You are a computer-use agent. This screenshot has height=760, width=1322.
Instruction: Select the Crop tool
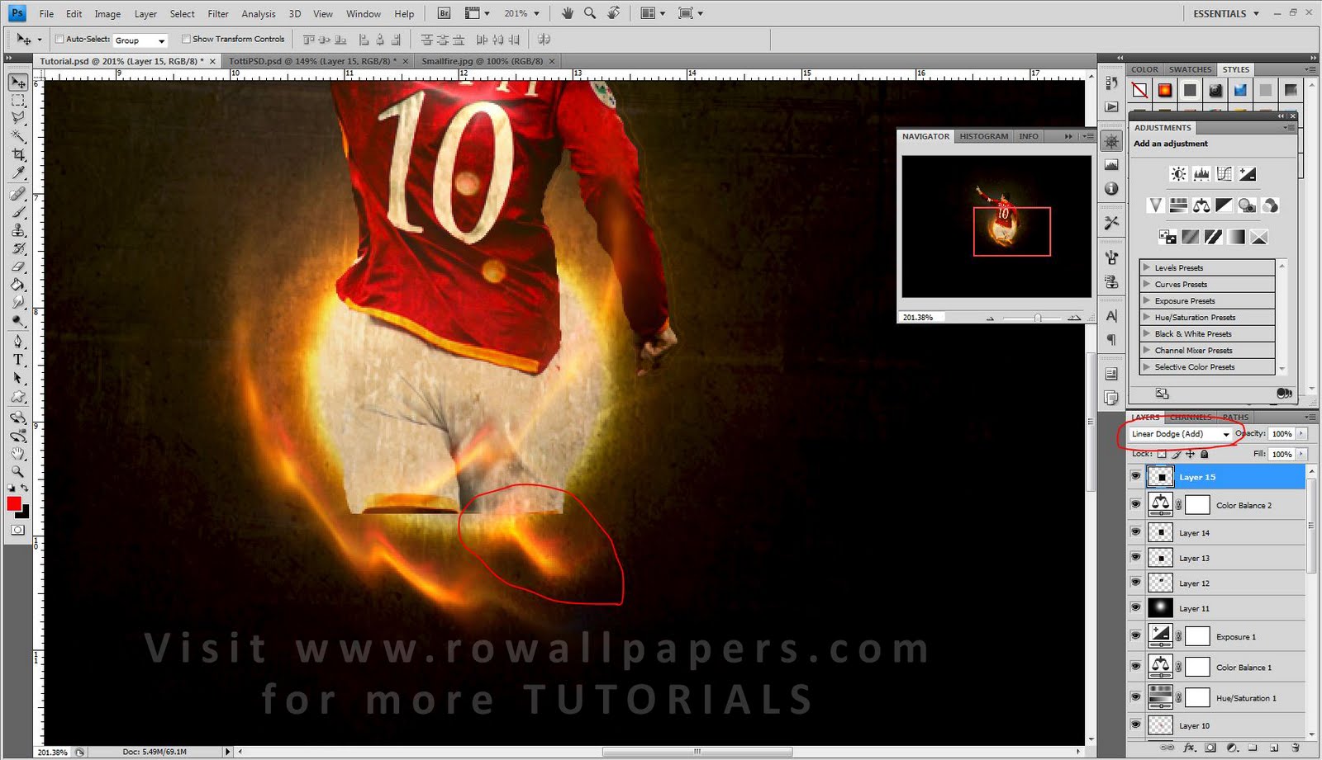pyautogui.click(x=18, y=155)
